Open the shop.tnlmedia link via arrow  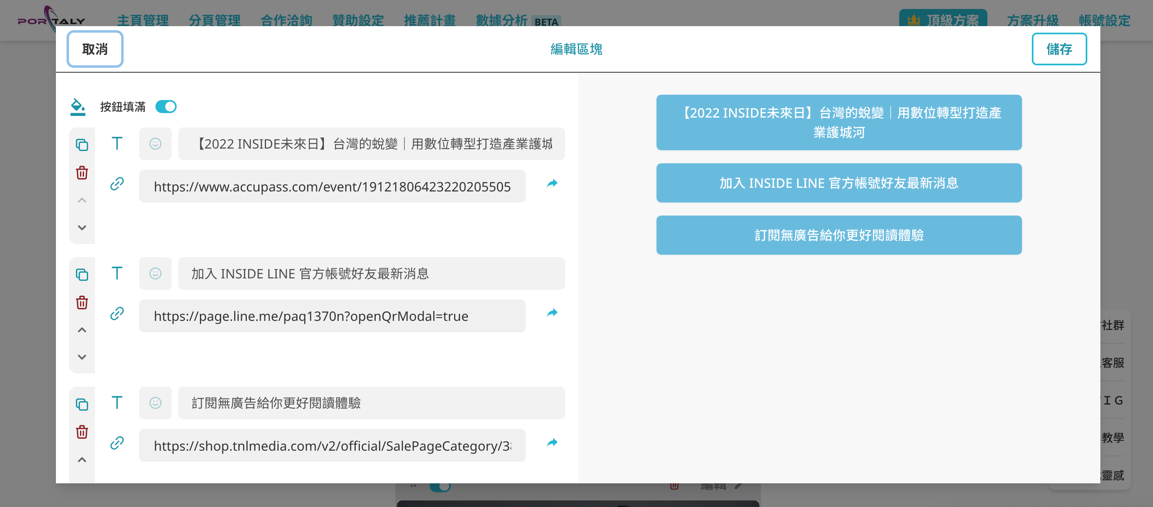tap(552, 443)
